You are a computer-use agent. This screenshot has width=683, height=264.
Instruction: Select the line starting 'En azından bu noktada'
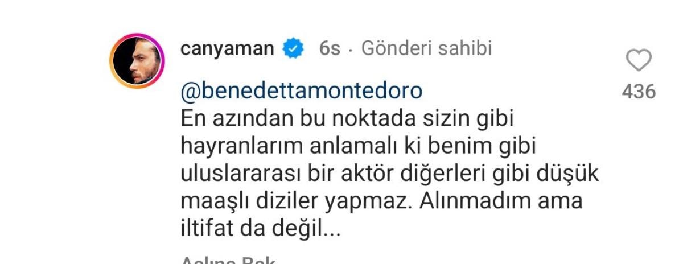coord(352,120)
